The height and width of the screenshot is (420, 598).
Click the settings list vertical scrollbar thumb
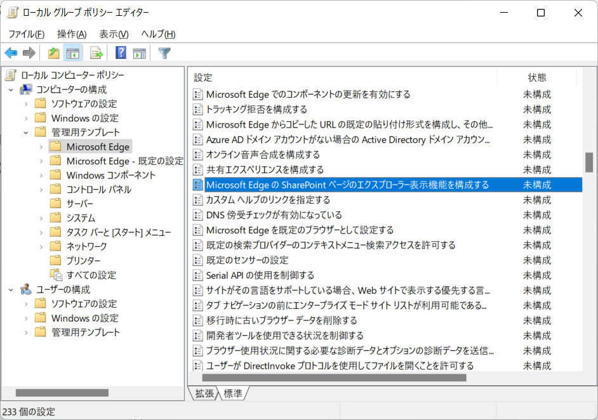[x=589, y=162]
